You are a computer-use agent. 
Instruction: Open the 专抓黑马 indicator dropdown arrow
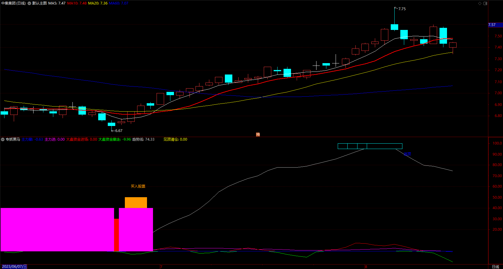[3, 139]
